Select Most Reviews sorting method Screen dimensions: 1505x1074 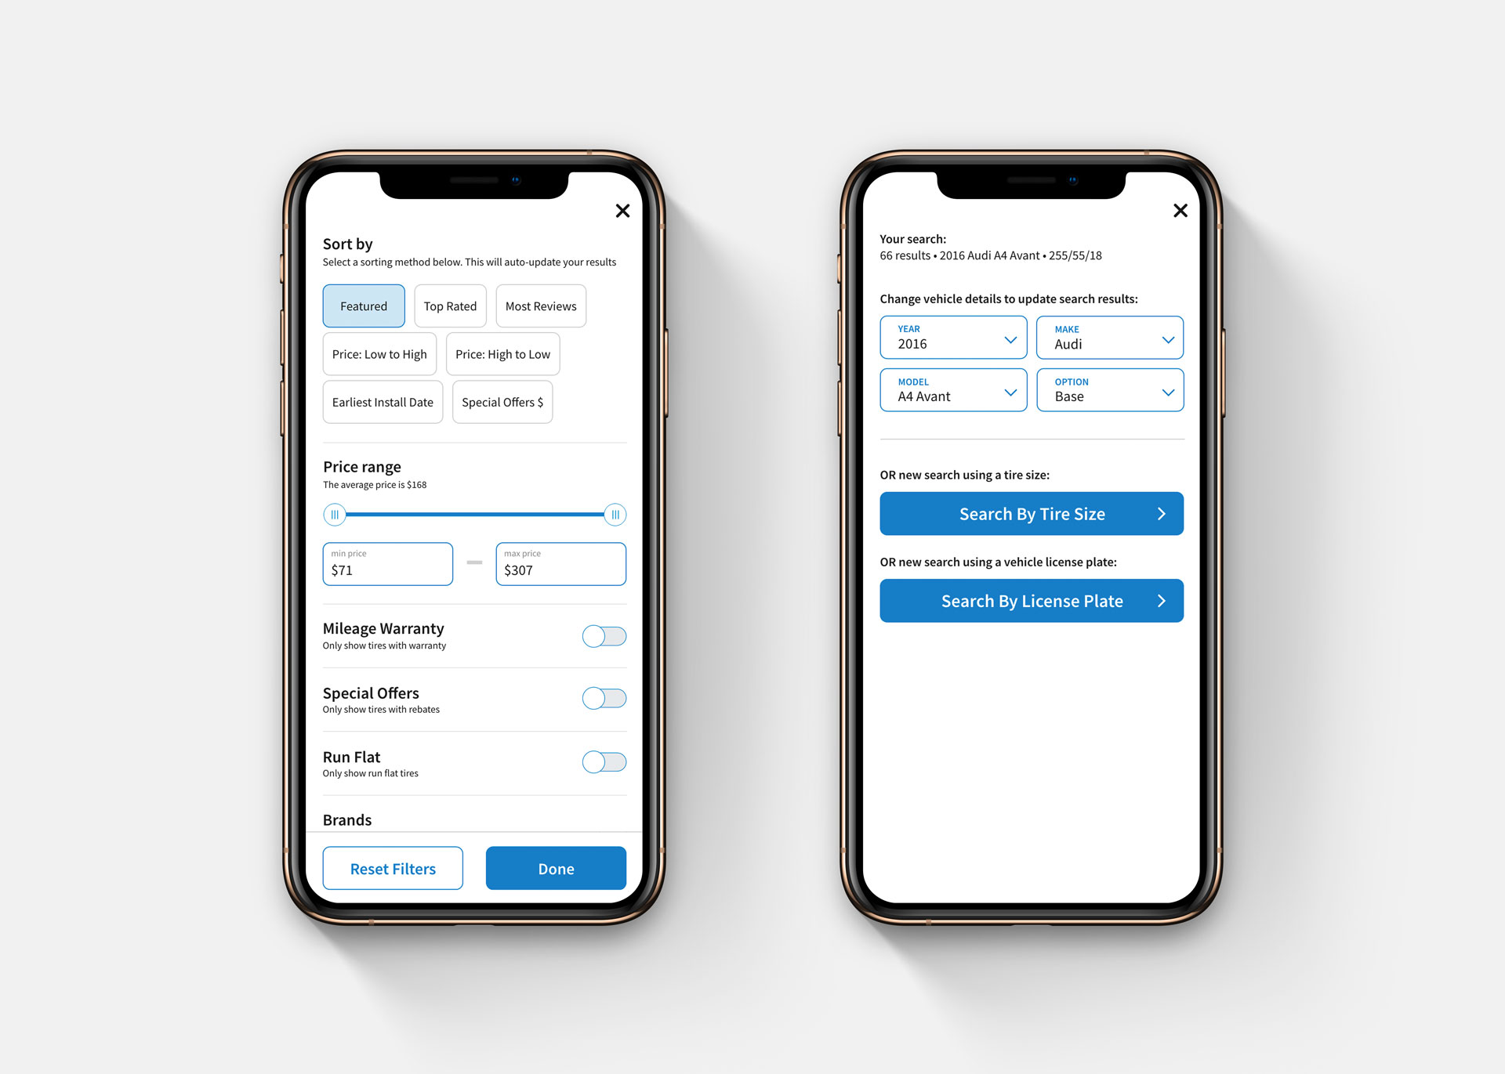[x=539, y=306]
